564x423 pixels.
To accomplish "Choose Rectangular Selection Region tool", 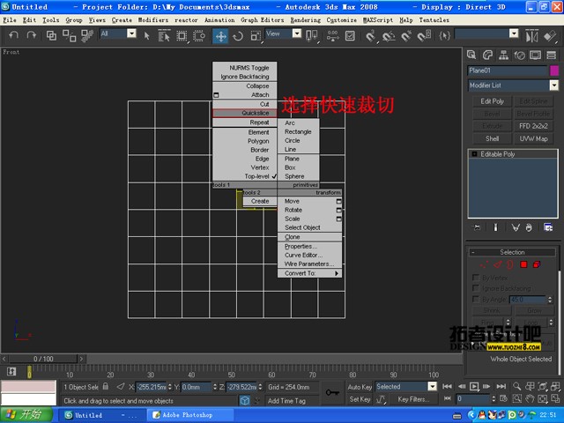I will point(182,35).
